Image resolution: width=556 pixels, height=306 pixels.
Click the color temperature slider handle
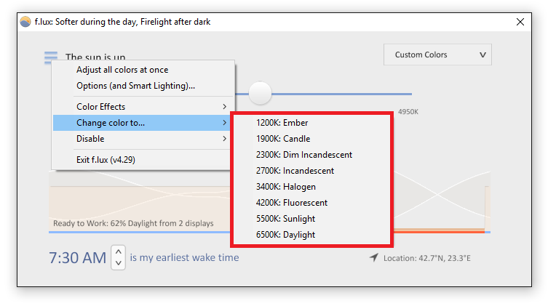pyautogui.click(x=260, y=93)
